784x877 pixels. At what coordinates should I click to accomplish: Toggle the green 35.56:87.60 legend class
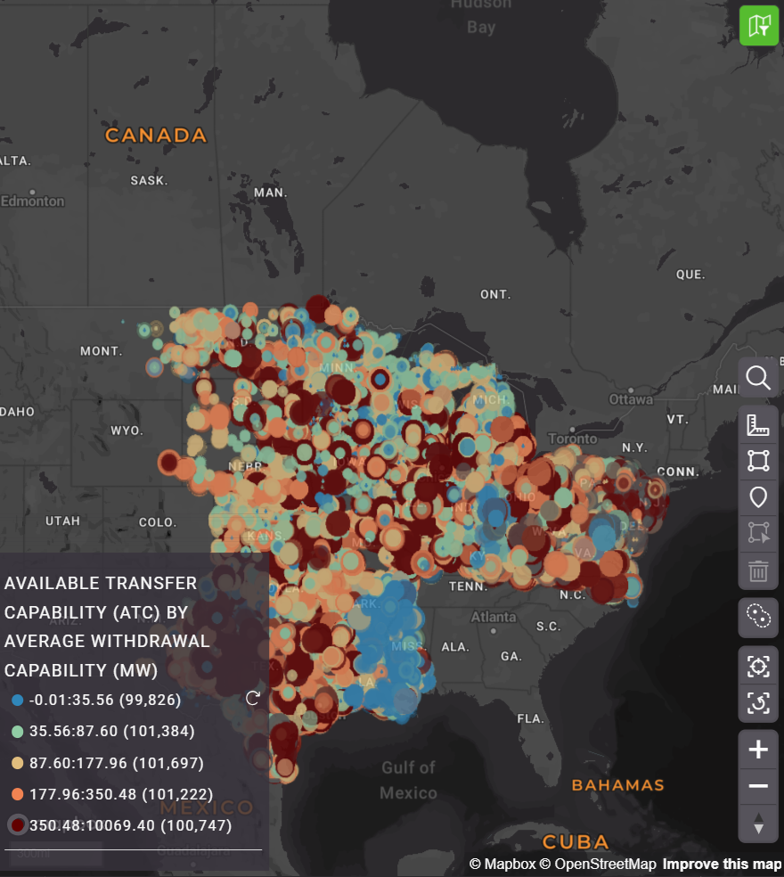17,732
